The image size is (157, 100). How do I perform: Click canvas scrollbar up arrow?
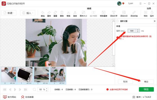tap(114, 20)
